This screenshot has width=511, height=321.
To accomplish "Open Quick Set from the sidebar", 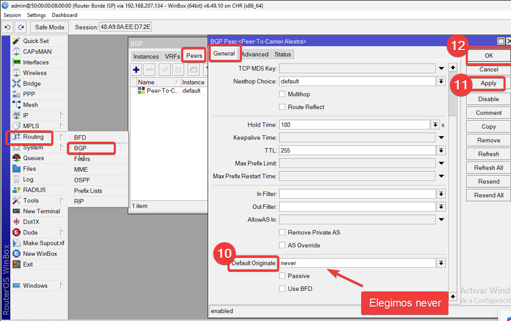I will click(36, 41).
